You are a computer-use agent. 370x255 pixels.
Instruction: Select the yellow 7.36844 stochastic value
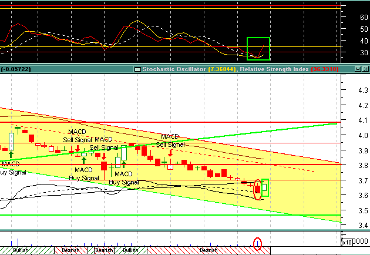point(222,69)
